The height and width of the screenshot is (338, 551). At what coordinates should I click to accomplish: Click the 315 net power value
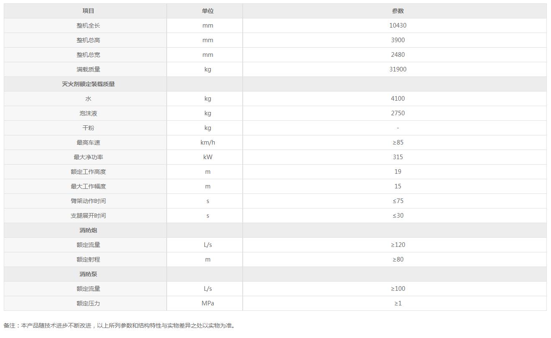[x=398, y=157]
